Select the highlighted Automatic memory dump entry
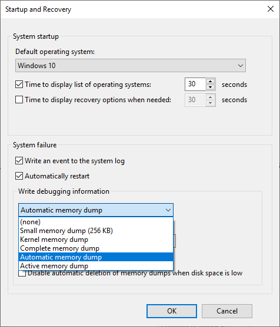This screenshot has width=280, height=327. point(96,257)
